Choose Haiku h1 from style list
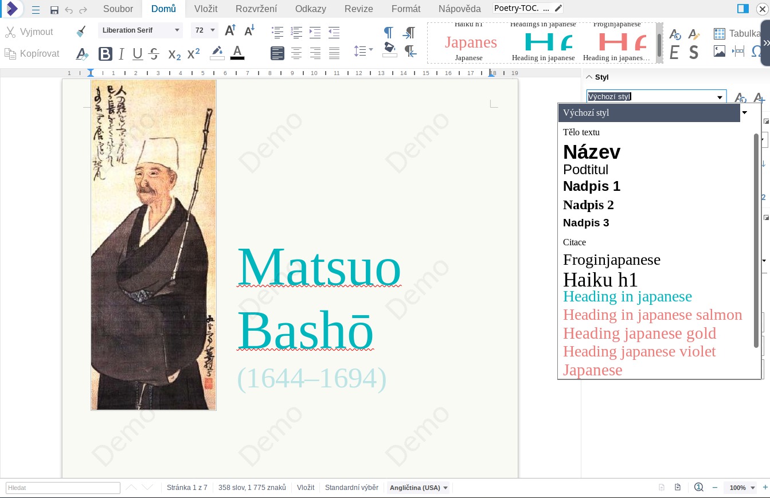The image size is (770, 498). pos(600,280)
